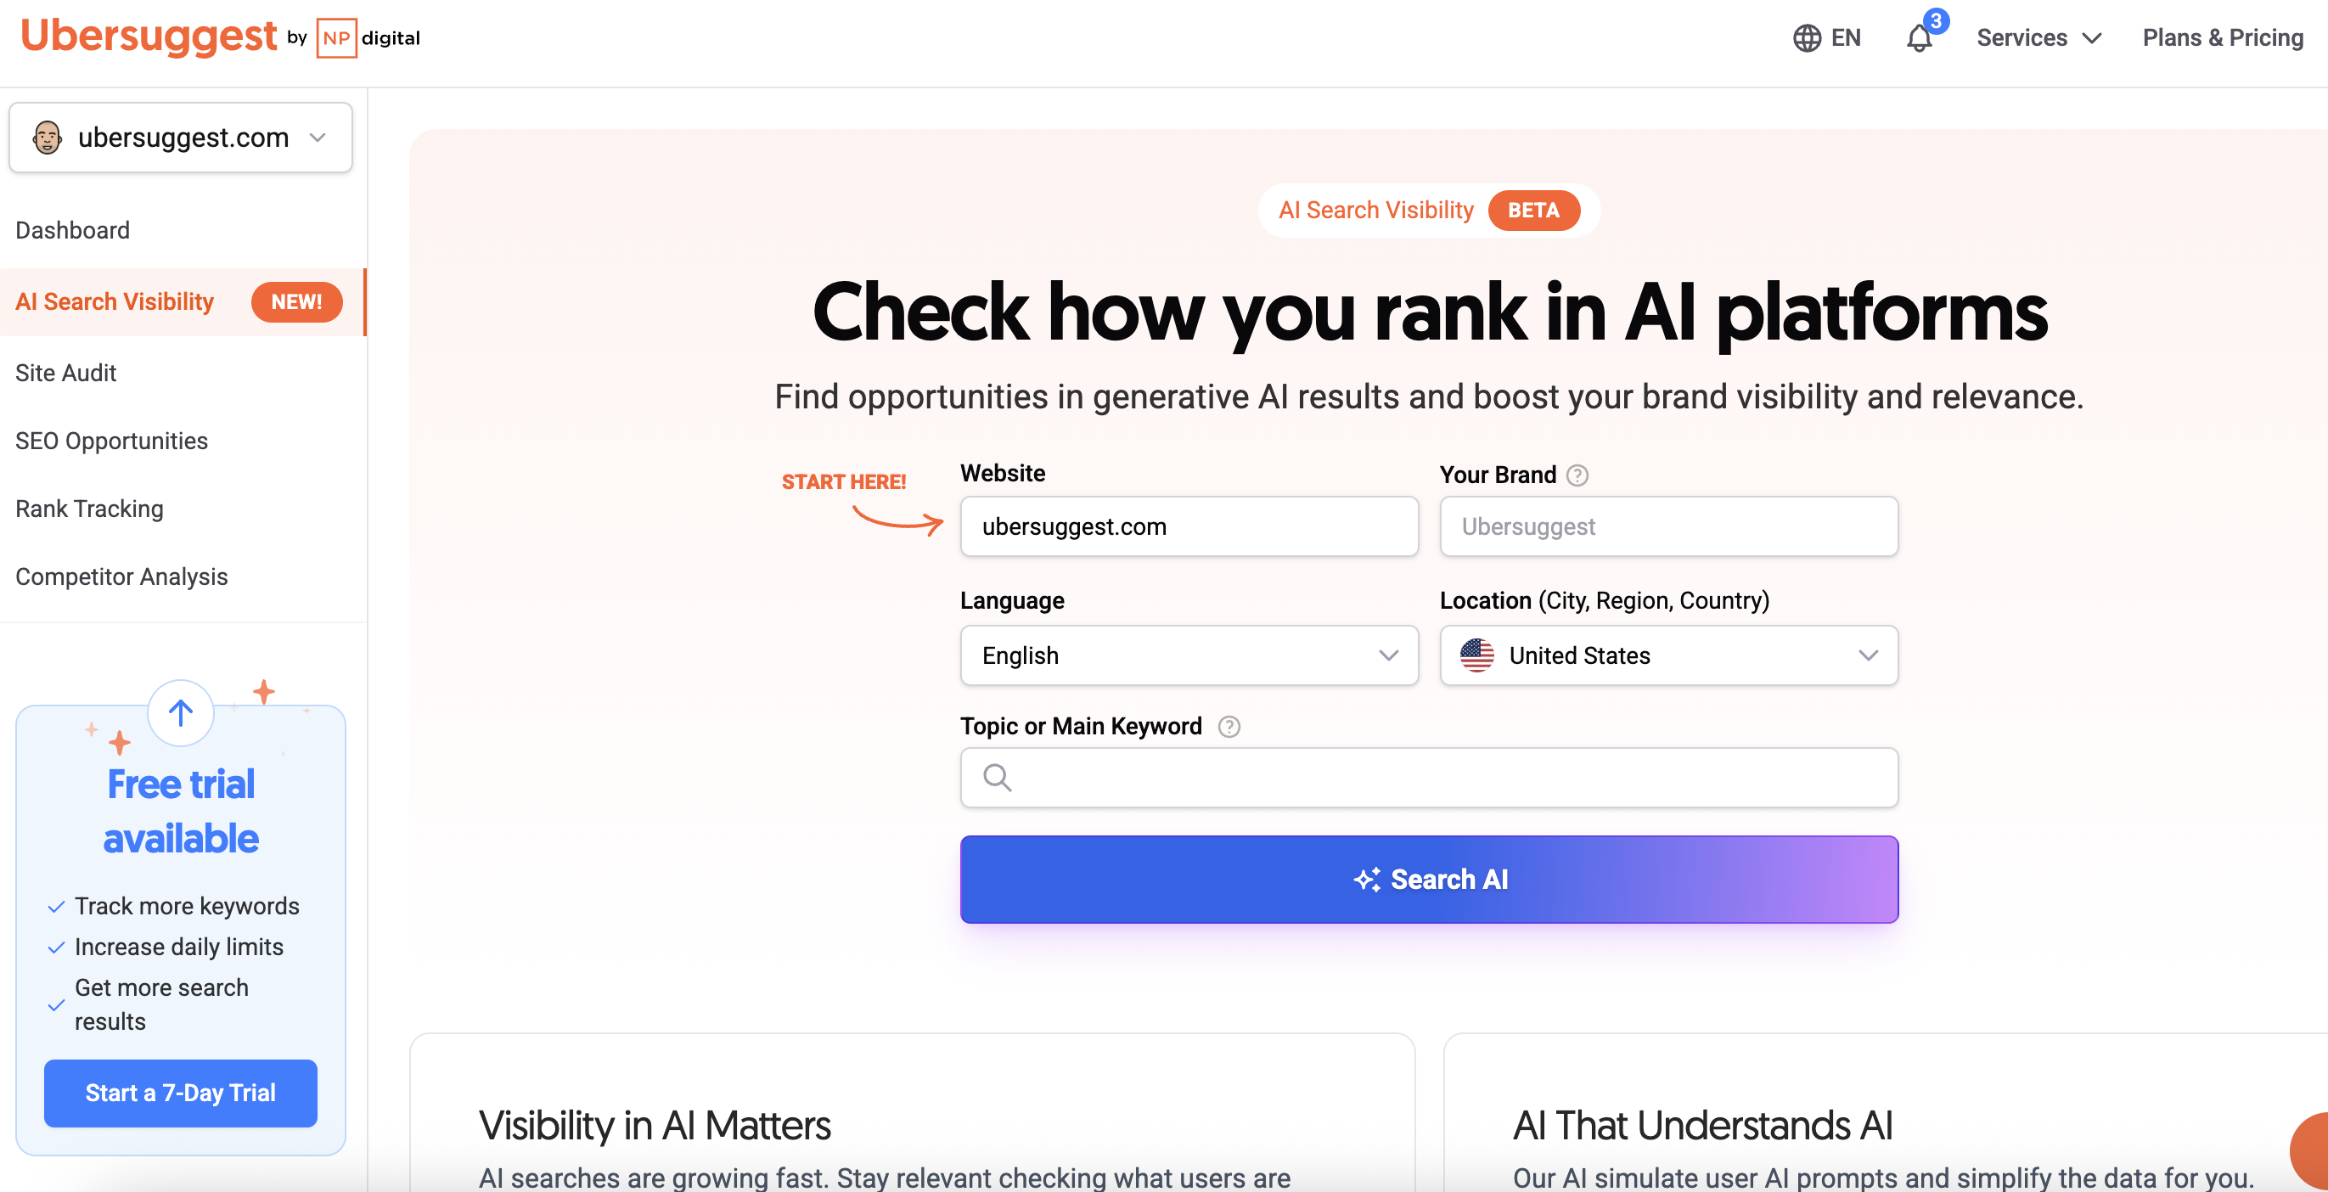Click the NP digital logo
Image resolution: width=2328 pixels, height=1192 pixels.
pyautogui.click(x=368, y=38)
